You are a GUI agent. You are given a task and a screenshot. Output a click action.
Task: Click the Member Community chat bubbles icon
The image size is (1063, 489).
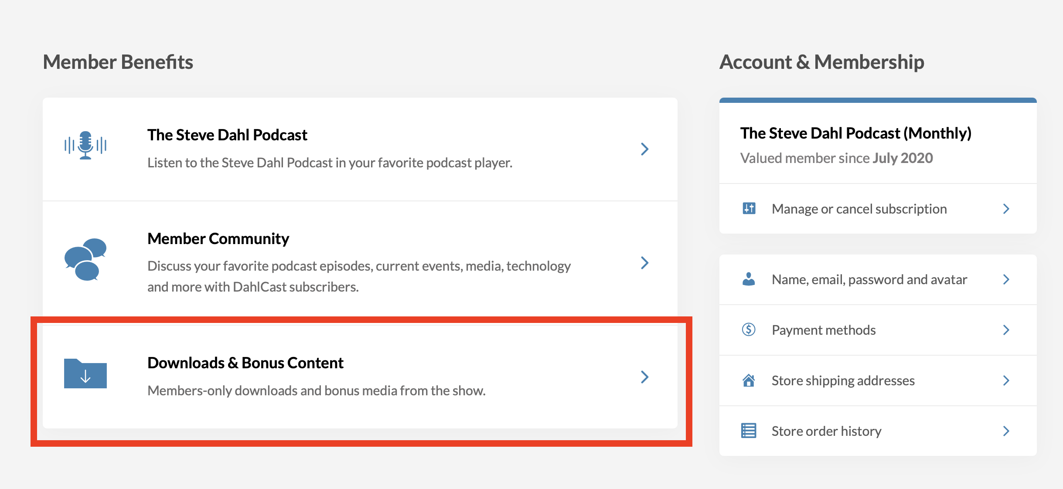(85, 259)
